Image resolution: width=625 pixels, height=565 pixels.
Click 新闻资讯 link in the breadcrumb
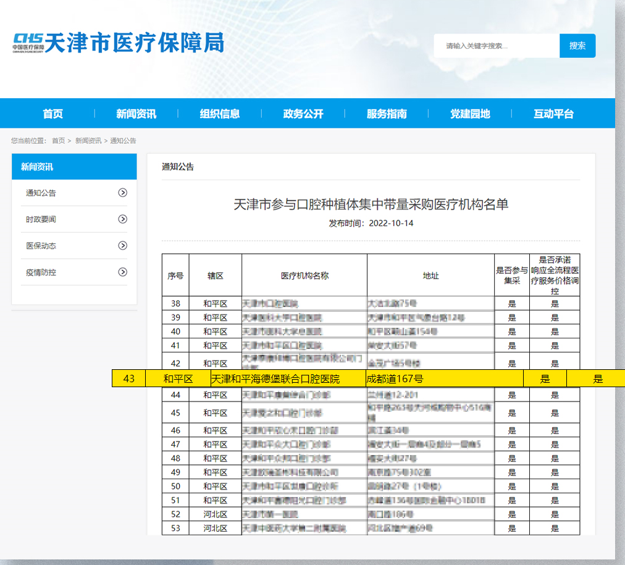[x=88, y=141]
